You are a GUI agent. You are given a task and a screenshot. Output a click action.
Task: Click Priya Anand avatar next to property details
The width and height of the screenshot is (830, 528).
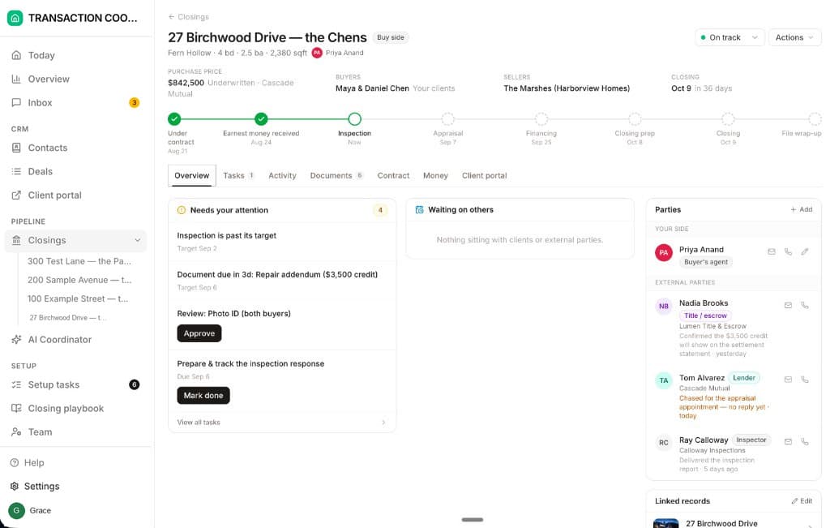(x=317, y=53)
